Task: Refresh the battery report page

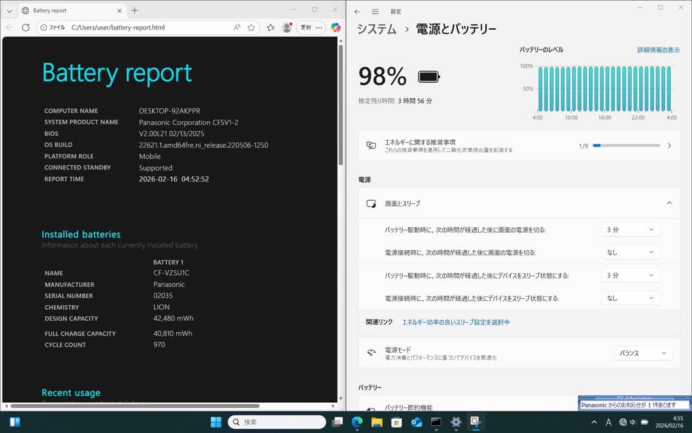Action: point(26,27)
